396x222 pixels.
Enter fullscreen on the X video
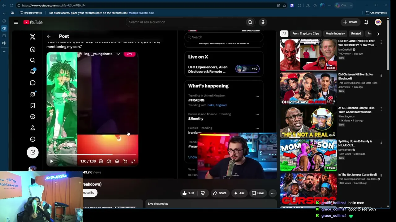pyautogui.click(x=133, y=161)
